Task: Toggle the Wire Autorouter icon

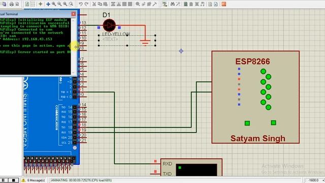Action: click(165, 4)
